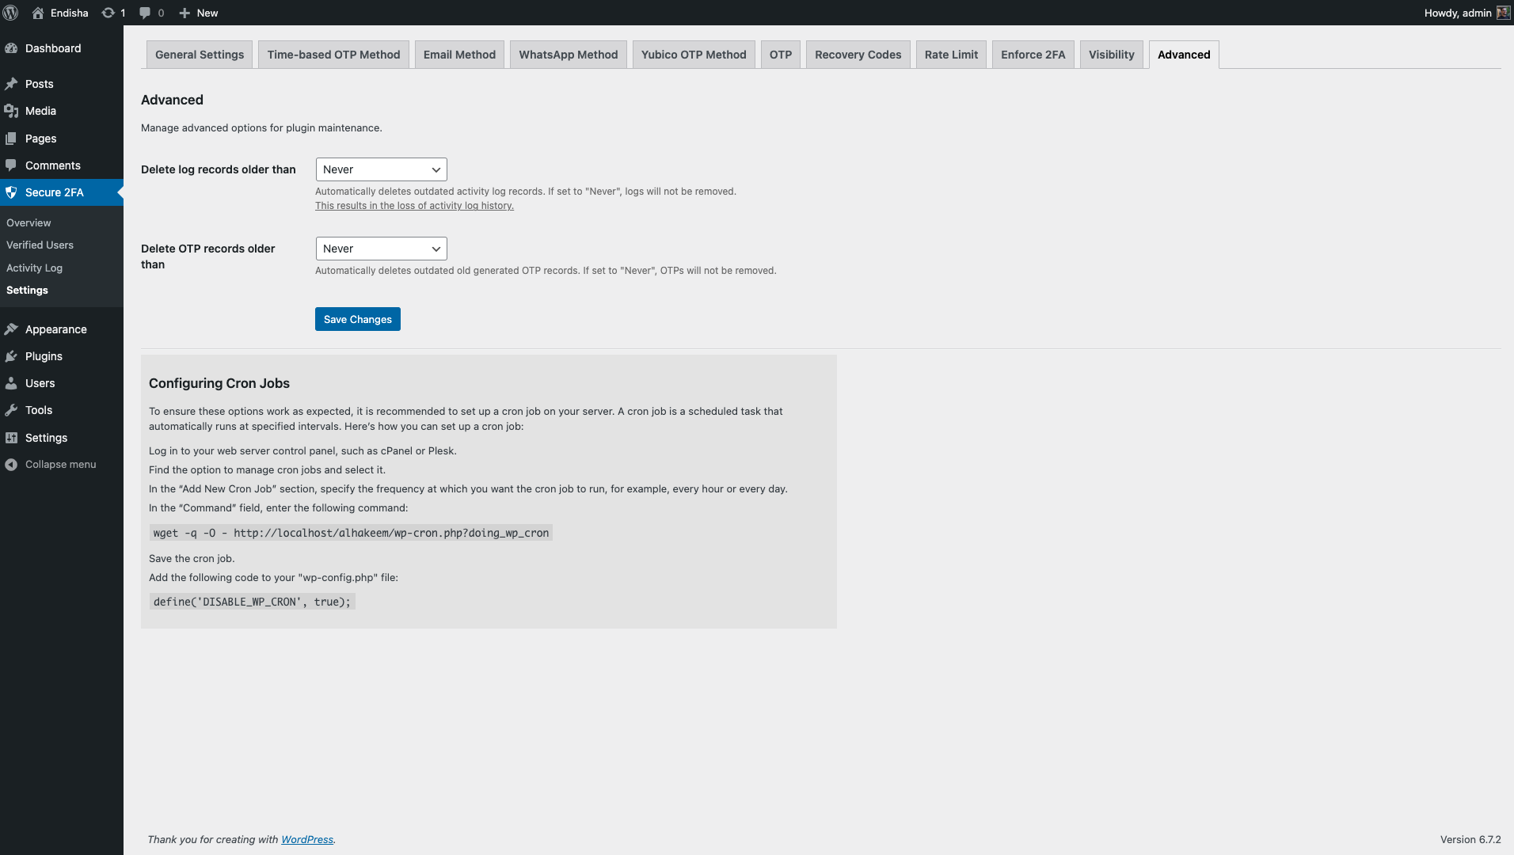Image resolution: width=1514 pixels, height=855 pixels.
Task: Open the Posts menu label
Action: 40,84
